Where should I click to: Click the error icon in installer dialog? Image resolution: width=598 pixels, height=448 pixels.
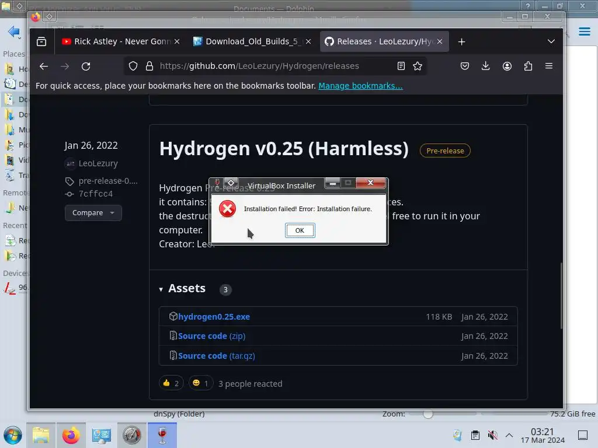point(227,209)
